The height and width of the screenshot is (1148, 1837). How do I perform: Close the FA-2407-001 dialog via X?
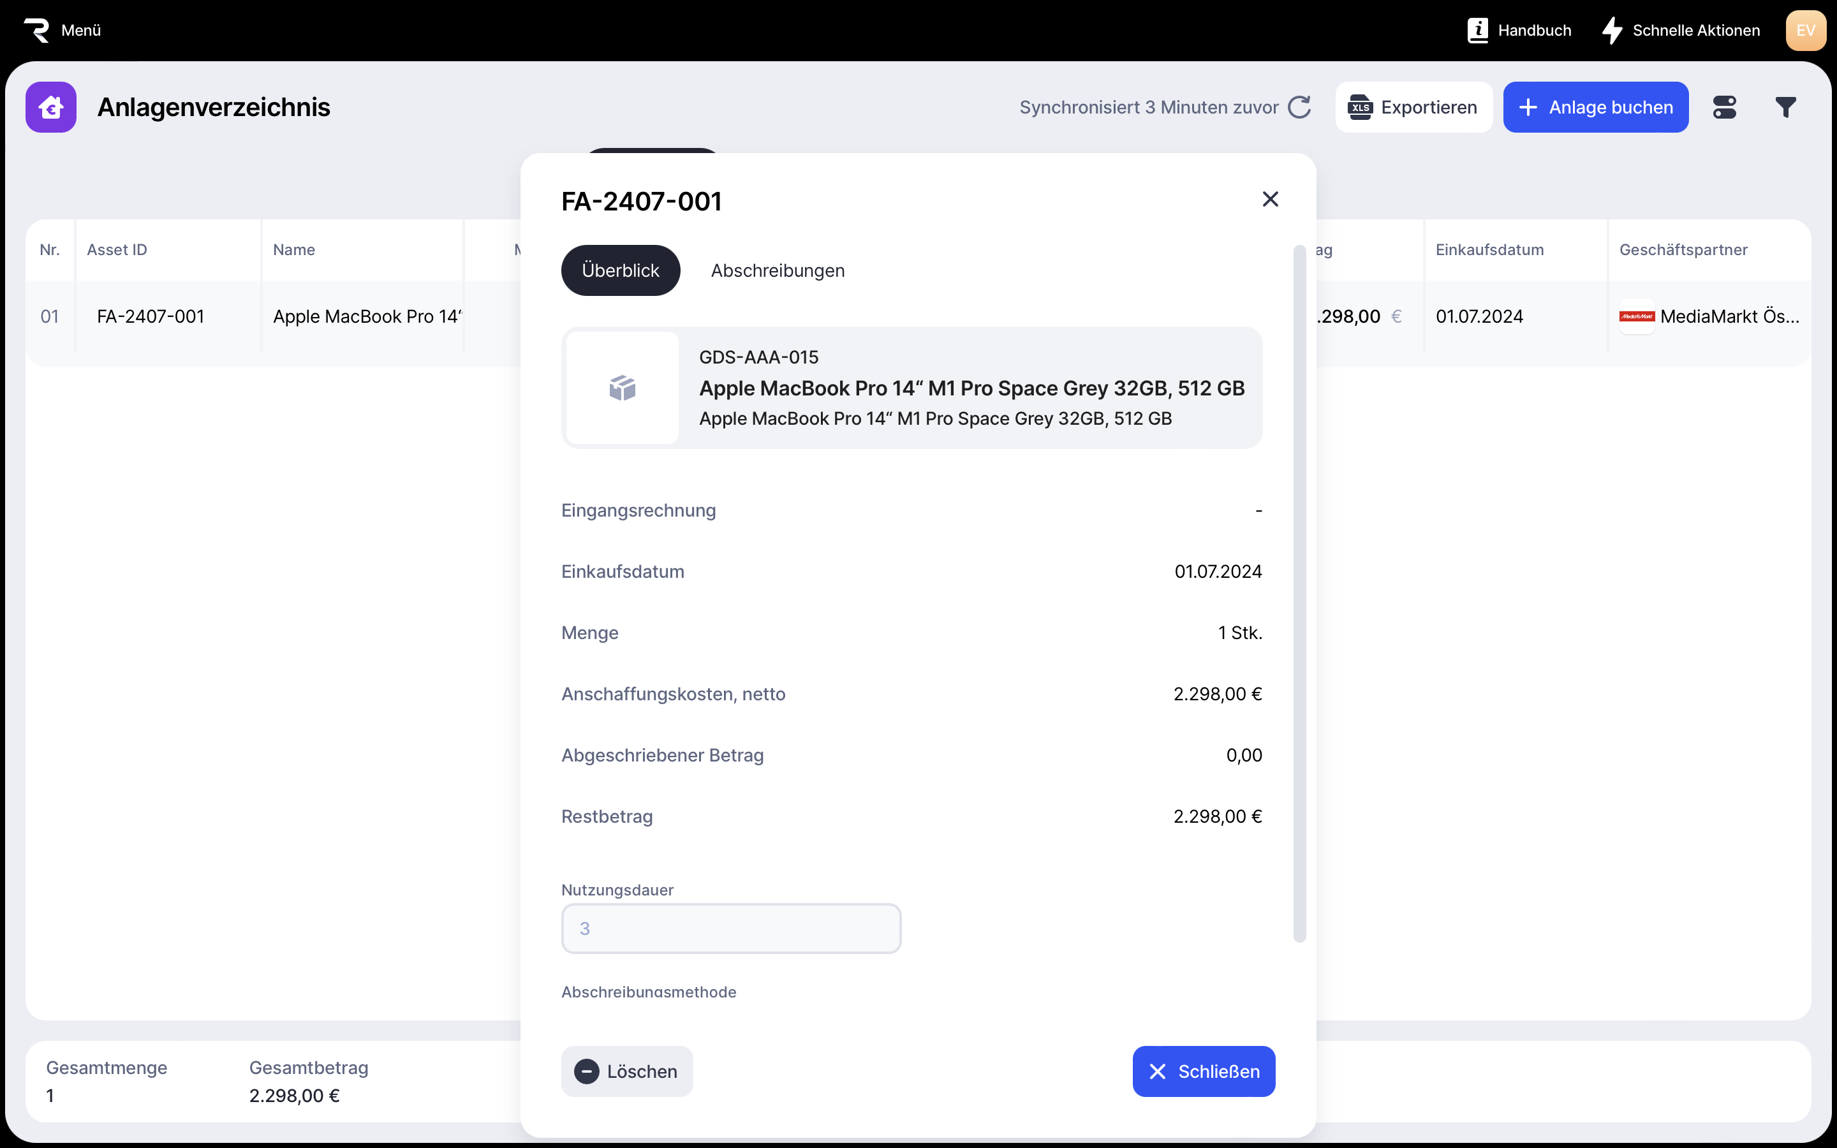(x=1270, y=199)
